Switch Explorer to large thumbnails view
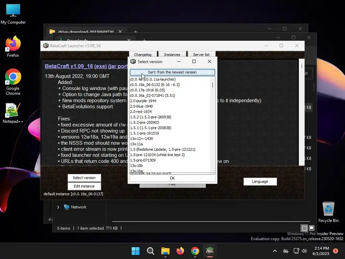The height and width of the screenshot is (259, 345). (x=312, y=228)
